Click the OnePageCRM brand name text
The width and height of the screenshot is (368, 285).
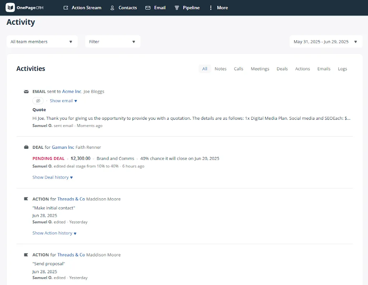30,8
